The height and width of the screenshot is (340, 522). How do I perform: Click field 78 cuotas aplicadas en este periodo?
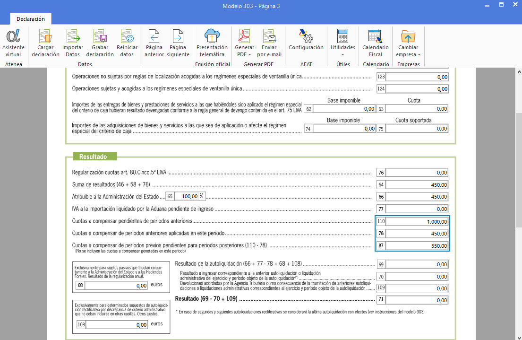coord(417,234)
